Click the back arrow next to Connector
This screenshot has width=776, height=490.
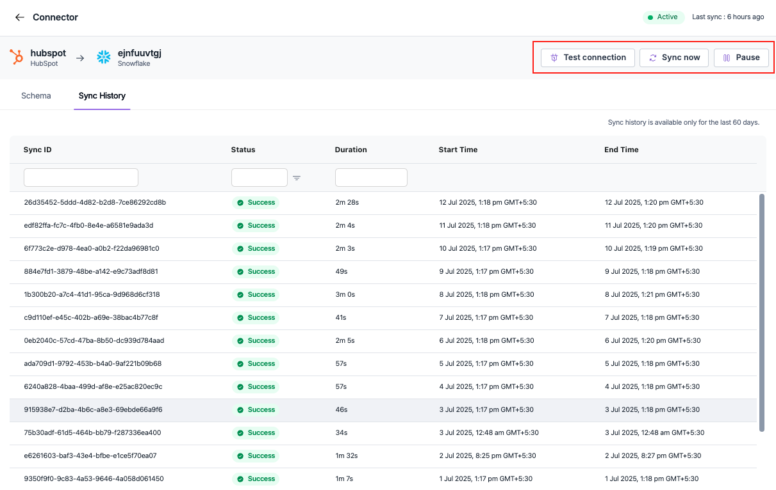coord(20,17)
